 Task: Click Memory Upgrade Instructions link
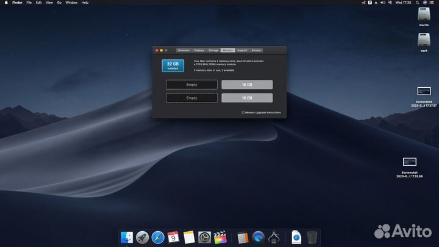(261, 113)
